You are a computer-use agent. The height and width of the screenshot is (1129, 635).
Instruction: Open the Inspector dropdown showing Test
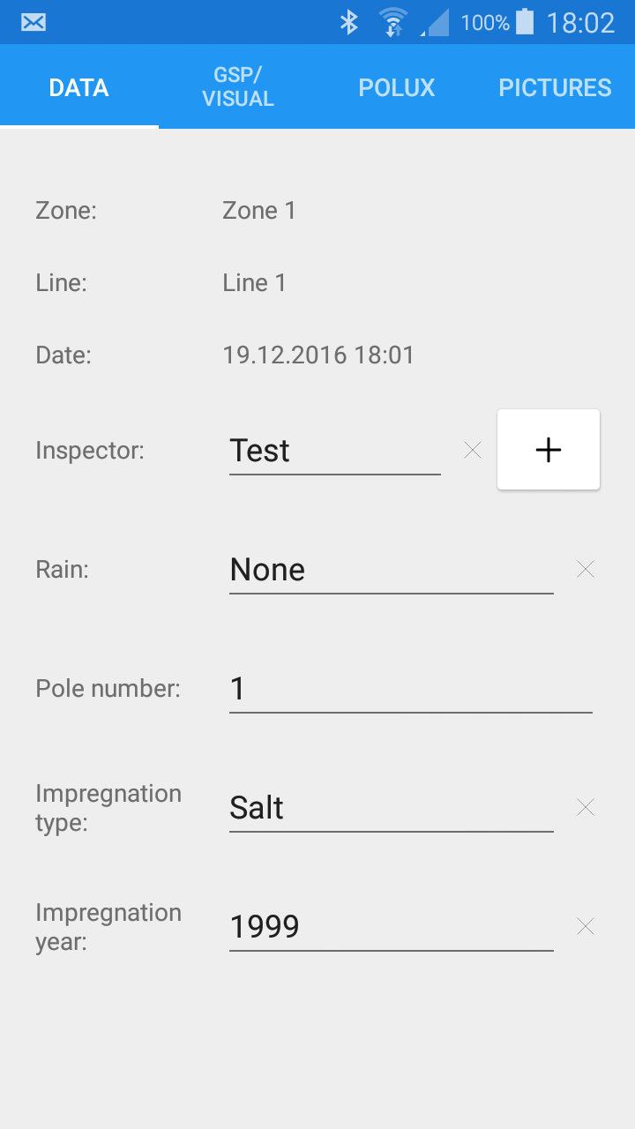[335, 451]
